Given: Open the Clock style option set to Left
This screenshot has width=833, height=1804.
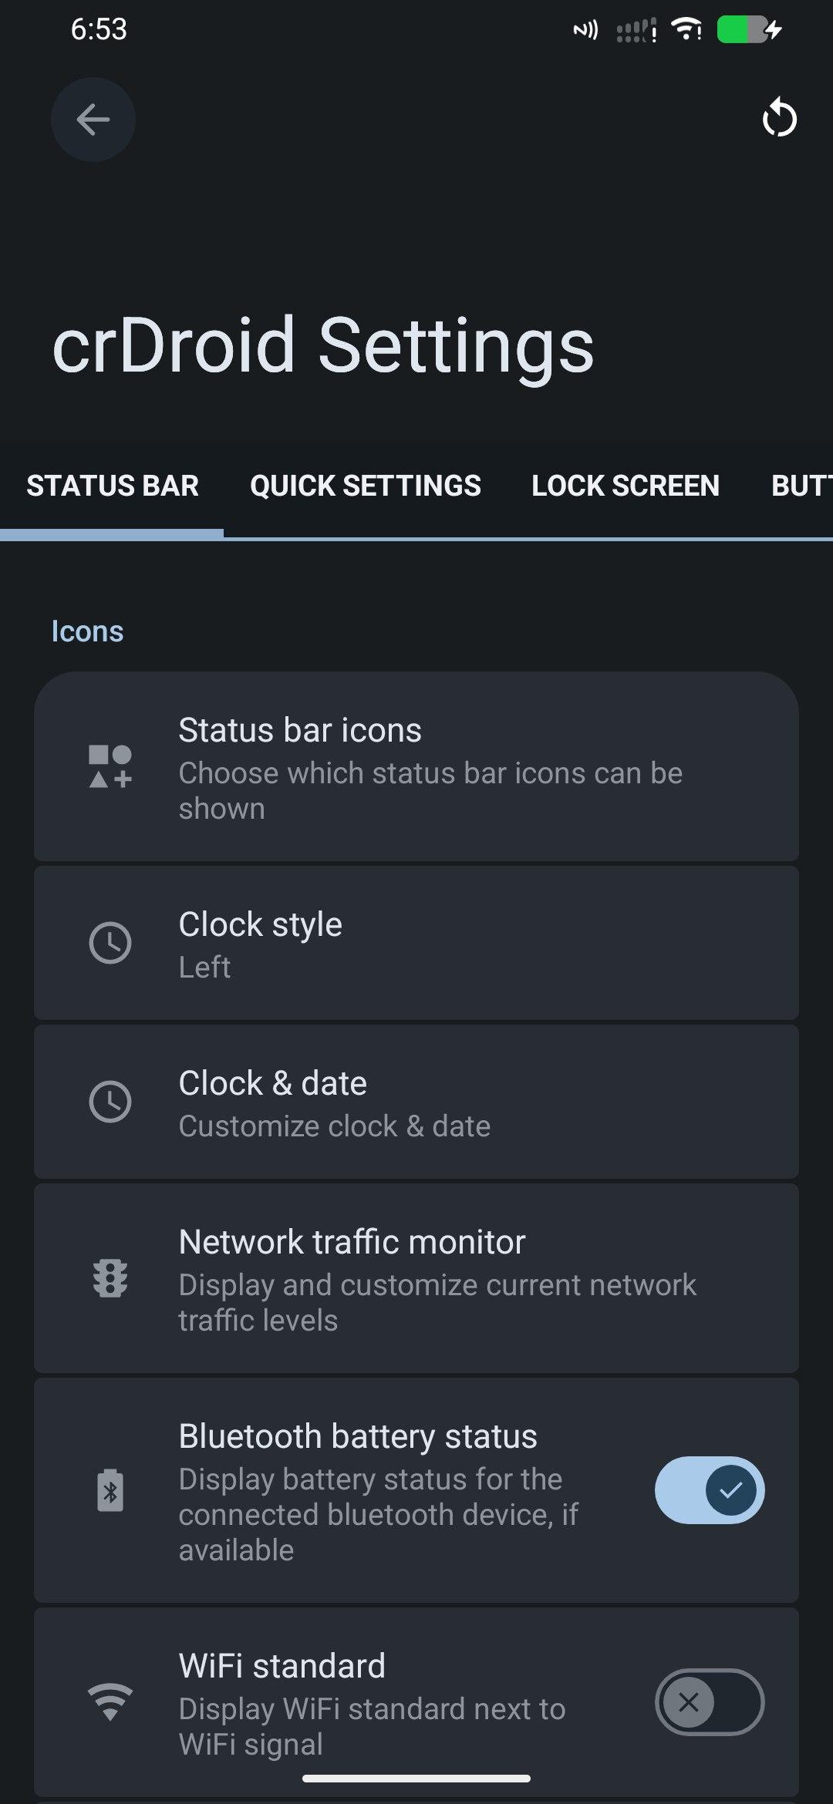Looking at the screenshot, I should 430,944.
